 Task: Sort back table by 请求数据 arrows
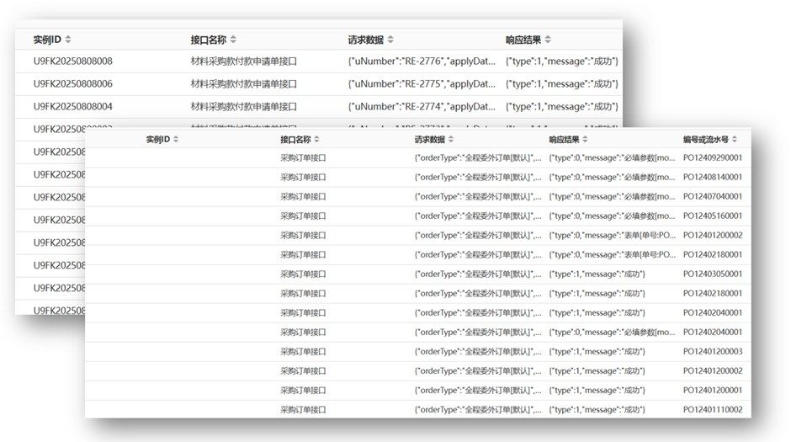click(390, 40)
